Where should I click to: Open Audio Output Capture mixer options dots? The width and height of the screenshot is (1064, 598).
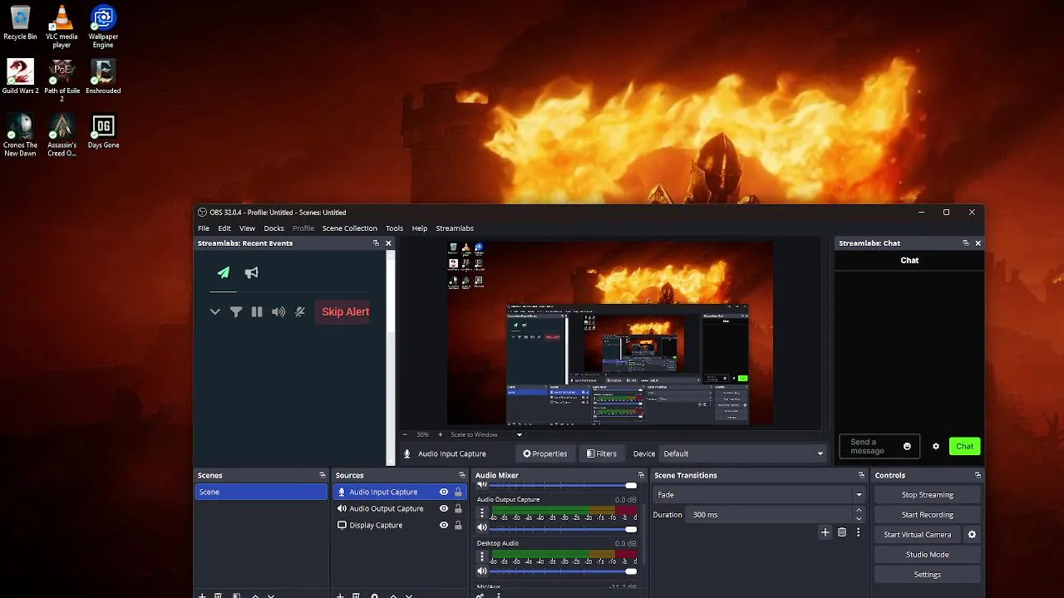click(482, 513)
